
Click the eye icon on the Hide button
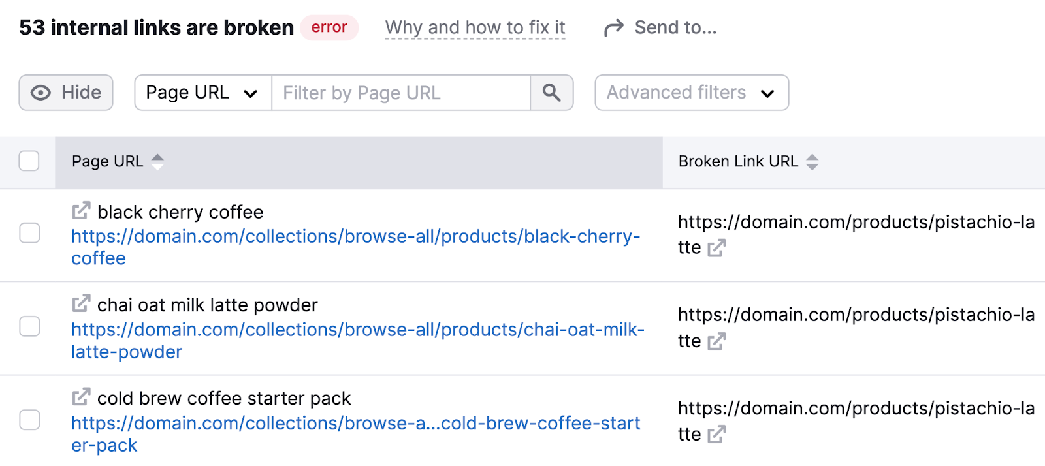click(x=41, y=93)
